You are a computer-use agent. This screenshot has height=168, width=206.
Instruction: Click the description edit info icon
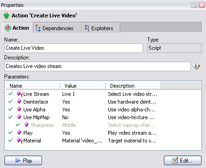pyautogui.click(x=196, y=66)
